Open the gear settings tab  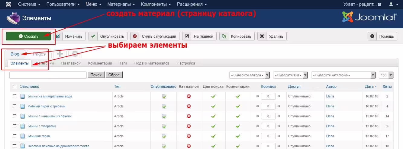point(75,54)
